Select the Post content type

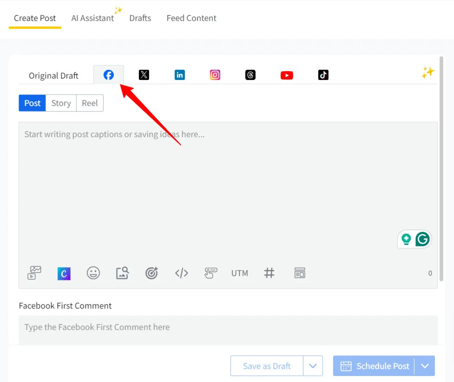(32, 103)
